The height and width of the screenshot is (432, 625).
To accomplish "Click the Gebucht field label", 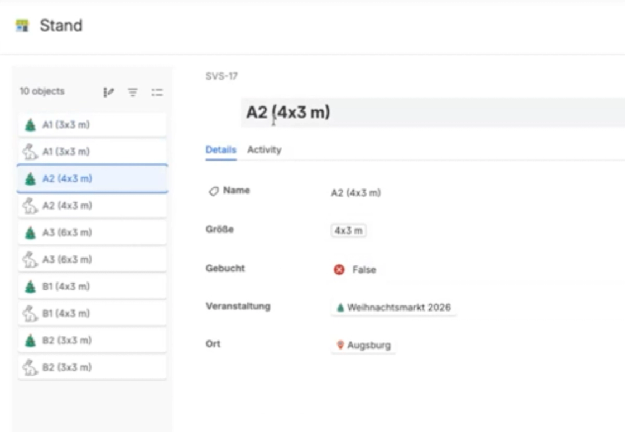I will coord(225,268).
